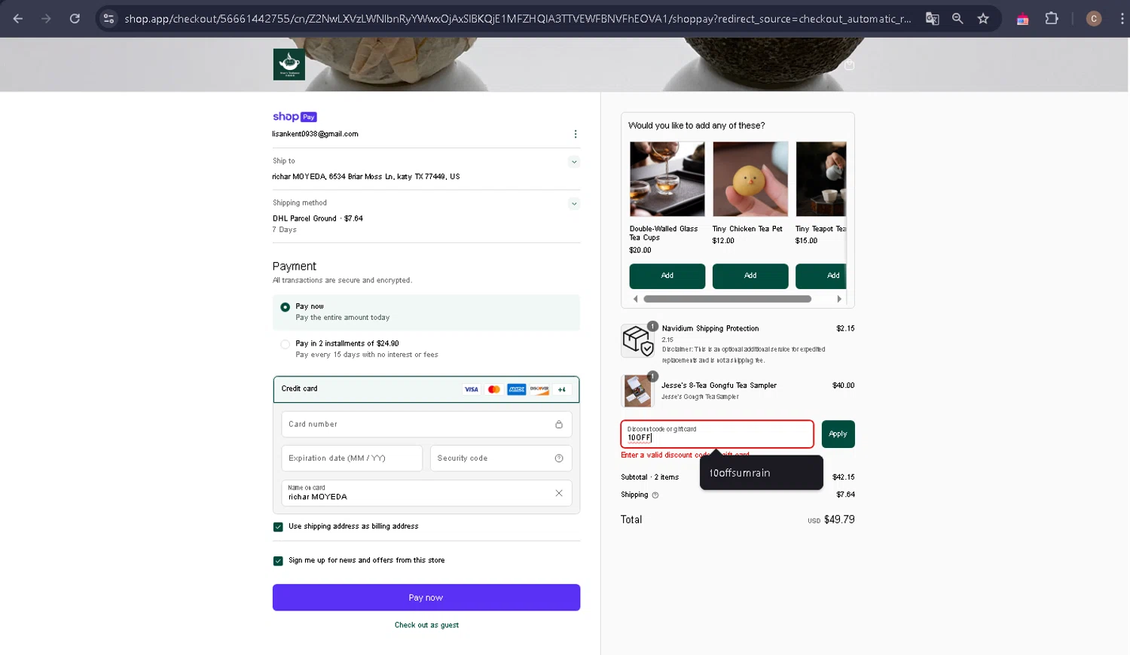The height and width of the screenshot is (655, 1130).
Task: Open browser extensions puzzle icon
Action: 1052,19
